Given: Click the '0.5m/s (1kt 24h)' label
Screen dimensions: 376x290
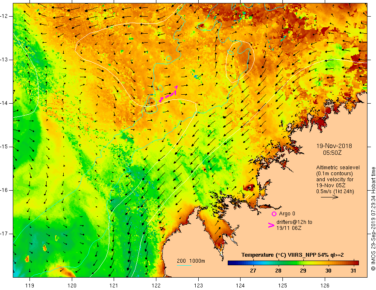Looking at the screenshot, I should [335, 191].
